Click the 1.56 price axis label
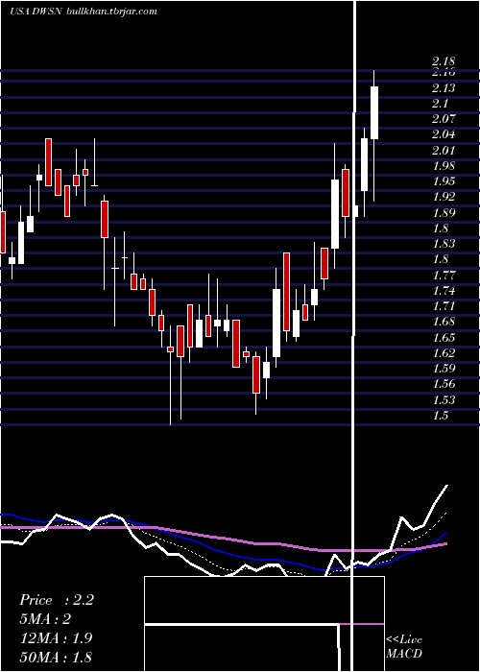480x672 pixels. click(x=444, y=384)
